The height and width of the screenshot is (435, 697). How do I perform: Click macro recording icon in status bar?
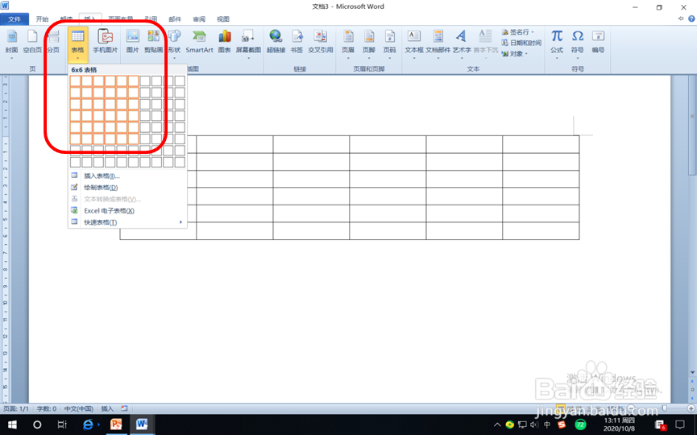click(x=124, y=408)
